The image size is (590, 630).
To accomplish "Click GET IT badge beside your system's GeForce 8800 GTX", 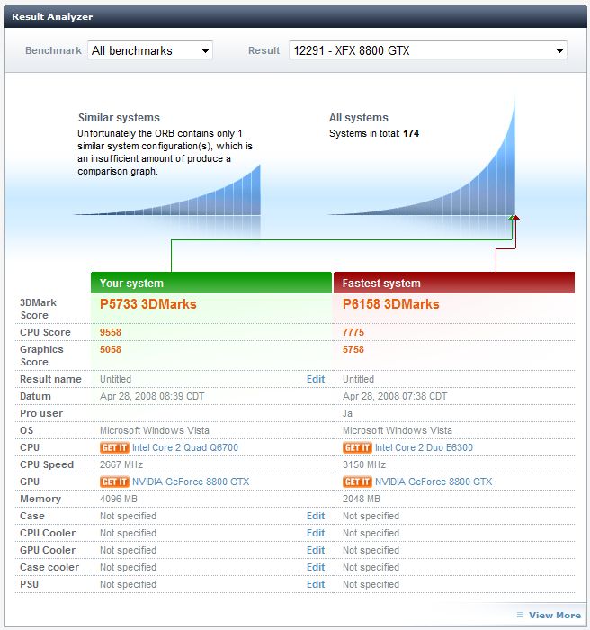I will tap(114, 481).
